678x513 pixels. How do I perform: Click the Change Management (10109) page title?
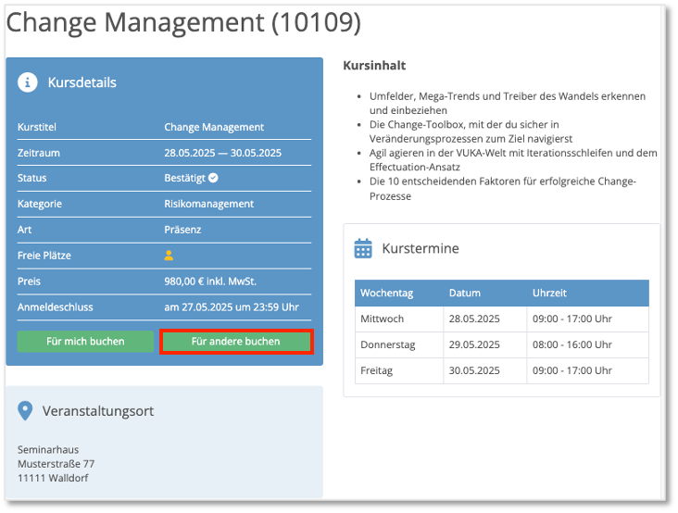[183, 22]
